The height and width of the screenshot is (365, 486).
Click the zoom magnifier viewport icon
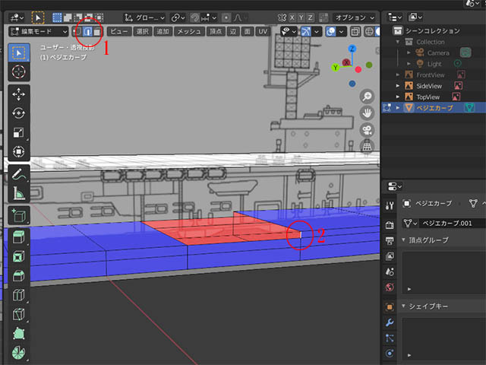pyautogui.click(x=367, y=97)
